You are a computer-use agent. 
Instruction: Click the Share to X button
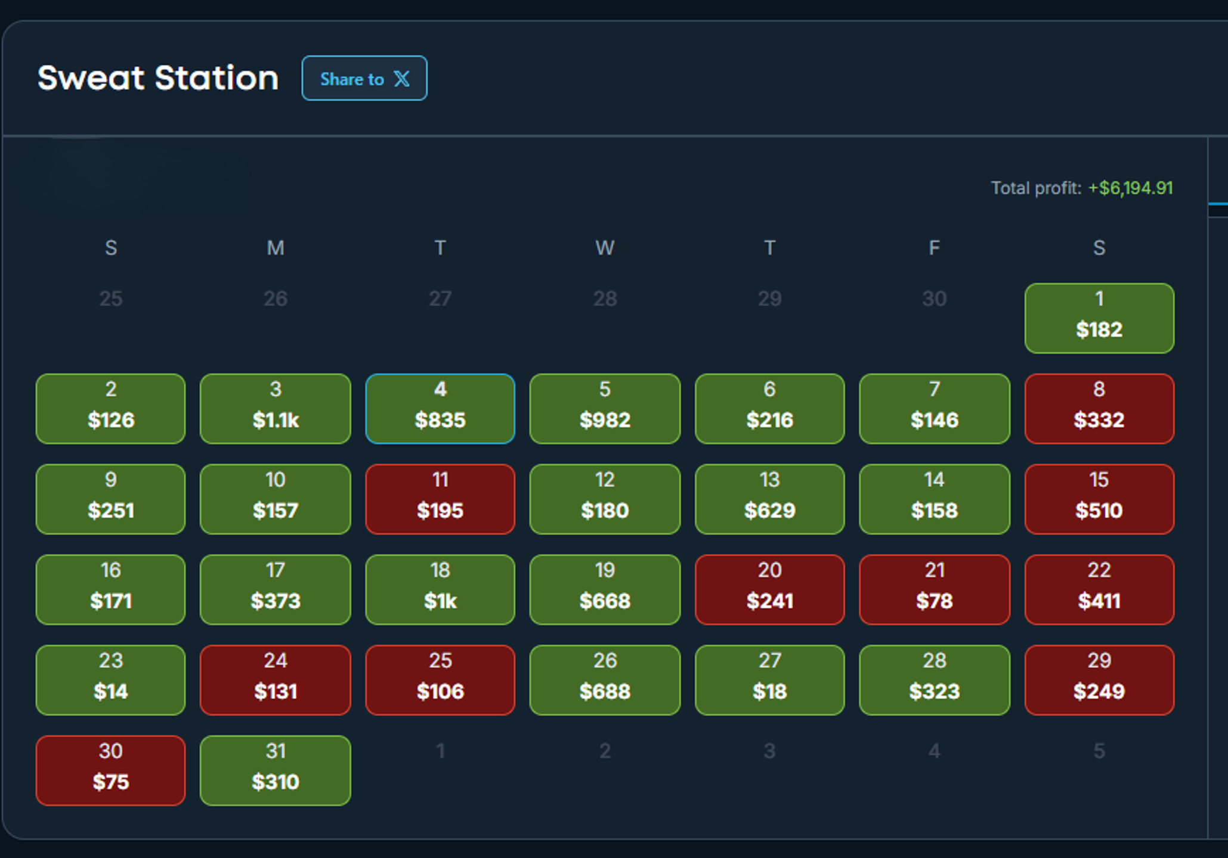(x=364, y=79)
